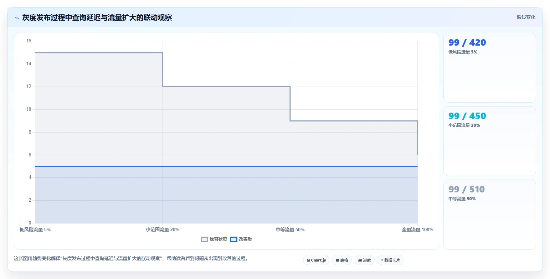The image size is (550, 279).
Task: Select the Chart.js tag
Action: pyautogui.click(x=316, y=260)
